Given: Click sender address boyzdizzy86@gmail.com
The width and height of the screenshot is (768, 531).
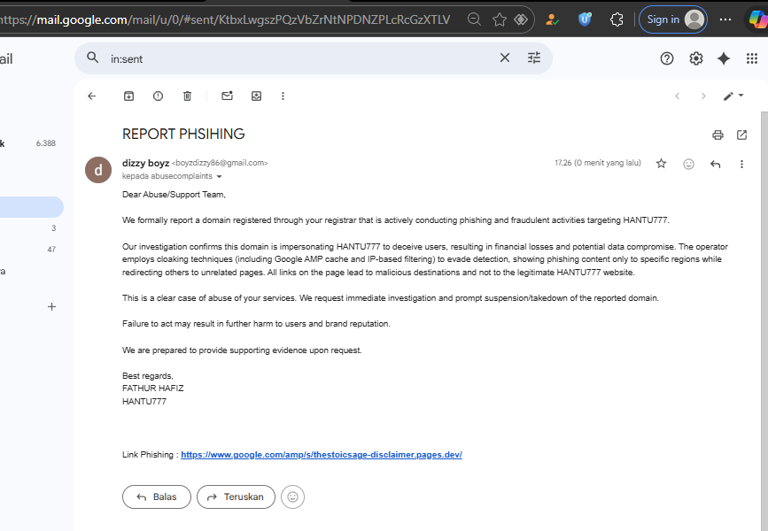Looking at the screenshot, I should [x=220, y=163].
